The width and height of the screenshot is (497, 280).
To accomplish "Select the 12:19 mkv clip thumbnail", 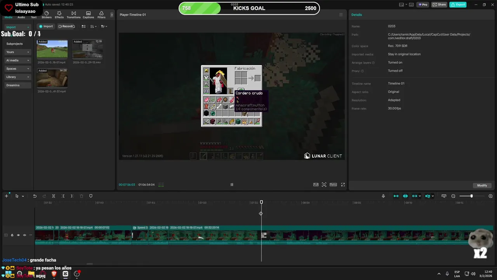I will [x=87, y=49].
